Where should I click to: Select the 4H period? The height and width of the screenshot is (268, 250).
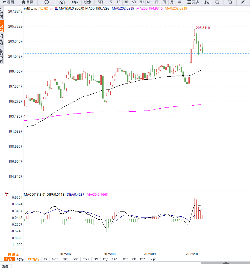point(149,2)
